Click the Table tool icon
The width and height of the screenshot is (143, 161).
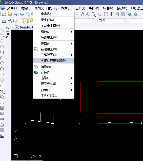click(2, 131)
